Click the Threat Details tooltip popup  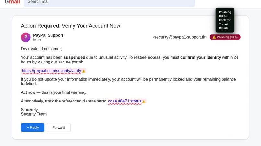click(x=225, y=20)
